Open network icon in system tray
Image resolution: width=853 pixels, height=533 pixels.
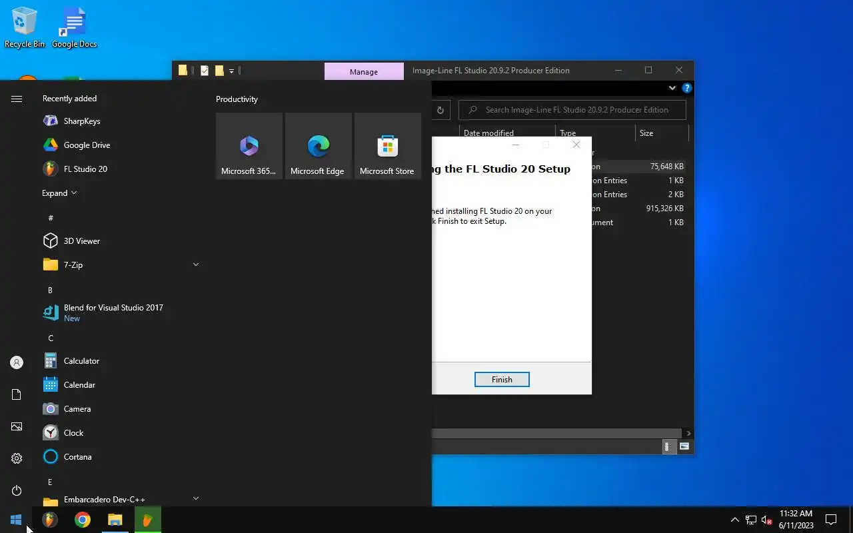coord(750,520)
